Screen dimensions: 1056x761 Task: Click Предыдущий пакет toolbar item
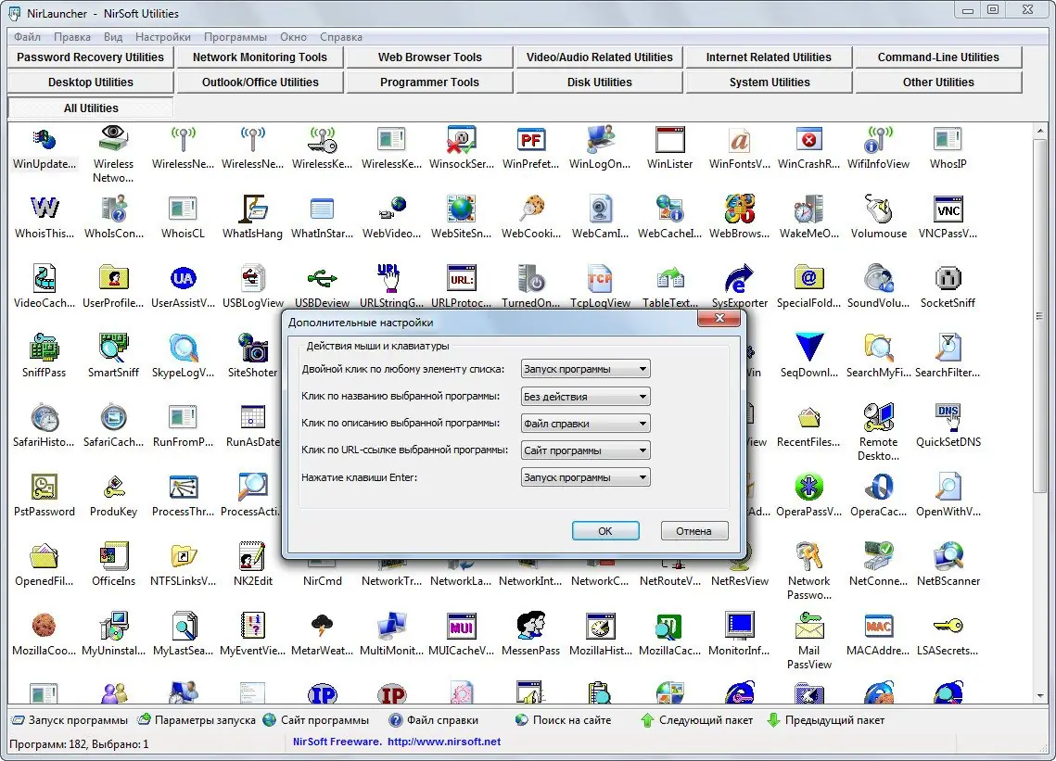(x=826, y=720)
